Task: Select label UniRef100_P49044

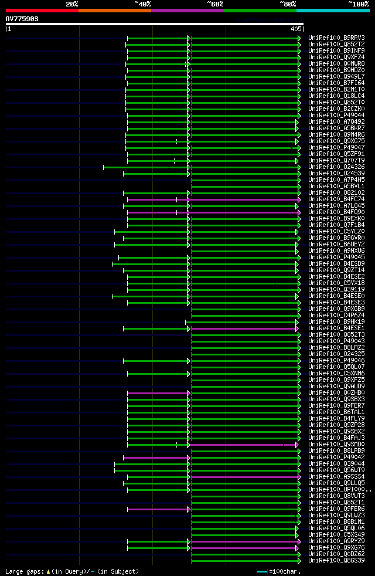Action: click(x=336, y=116)
